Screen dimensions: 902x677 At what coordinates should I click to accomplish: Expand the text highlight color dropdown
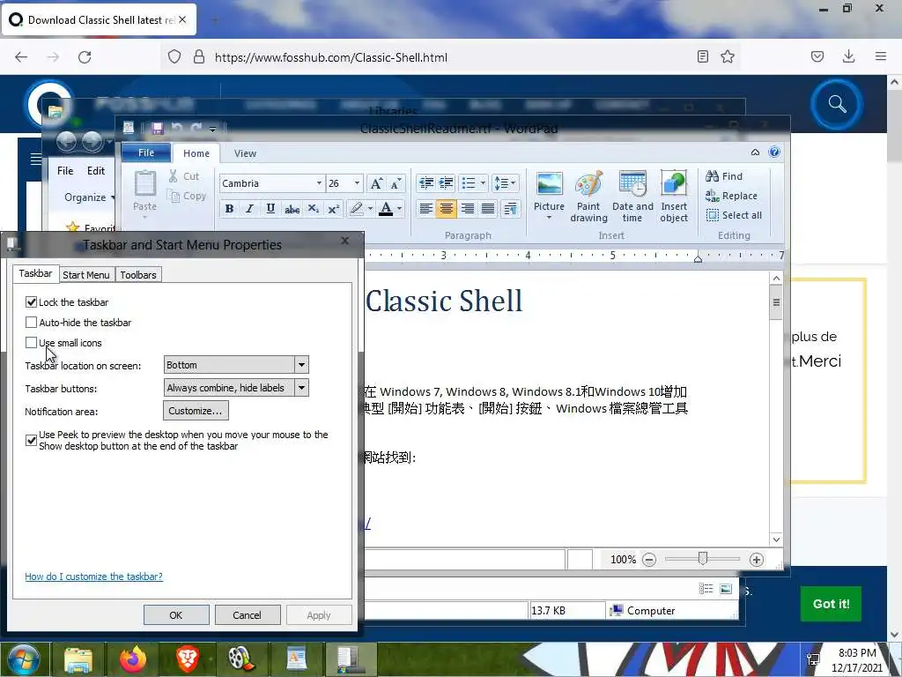[x=370, y=208]
